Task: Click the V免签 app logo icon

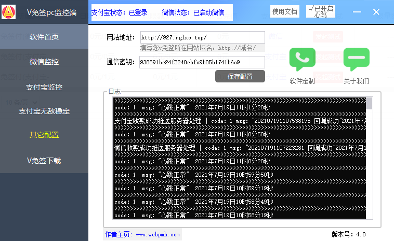Action: pos(8,12)
